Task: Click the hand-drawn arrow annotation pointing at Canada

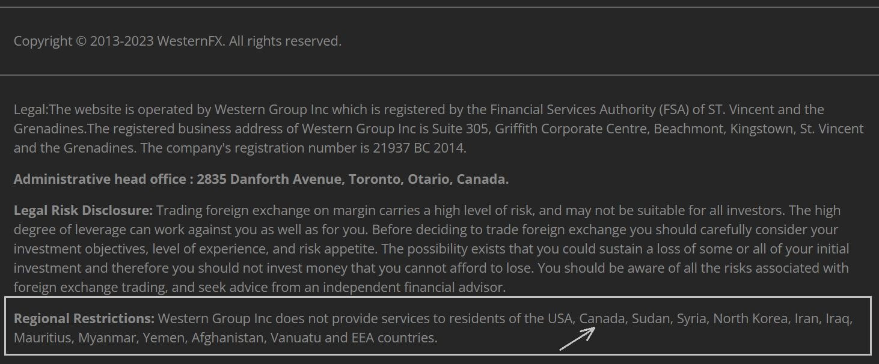Action: 578,338
